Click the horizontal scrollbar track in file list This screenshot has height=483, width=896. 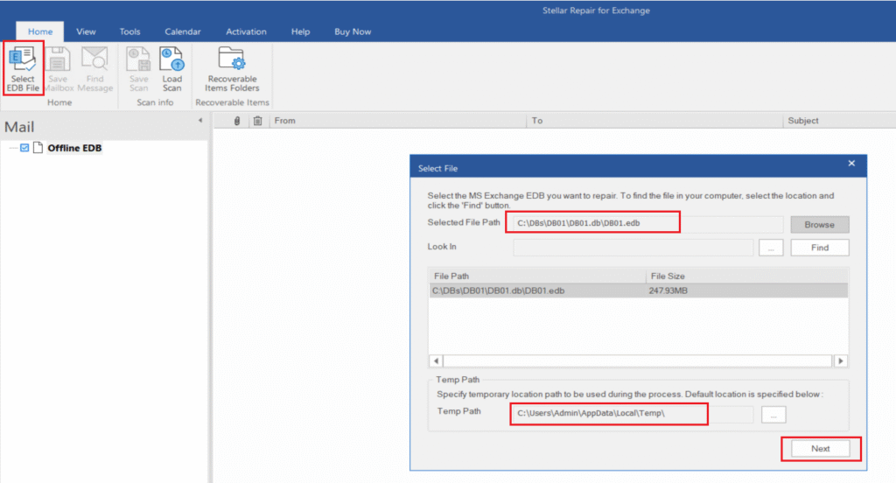coord(638,360)
